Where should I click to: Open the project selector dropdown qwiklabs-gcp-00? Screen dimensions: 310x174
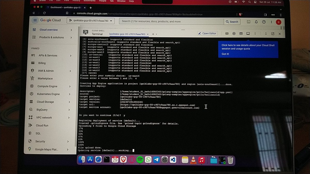pos(90,20)
